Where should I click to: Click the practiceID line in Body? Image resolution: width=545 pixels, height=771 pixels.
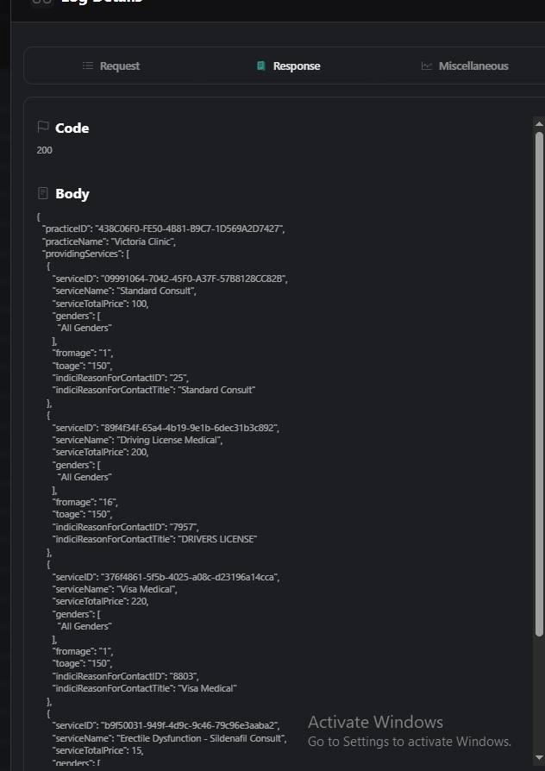pos(163,229)
